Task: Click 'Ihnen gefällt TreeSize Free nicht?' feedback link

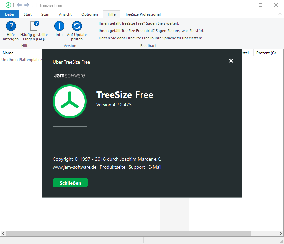Action: [151, 31]
